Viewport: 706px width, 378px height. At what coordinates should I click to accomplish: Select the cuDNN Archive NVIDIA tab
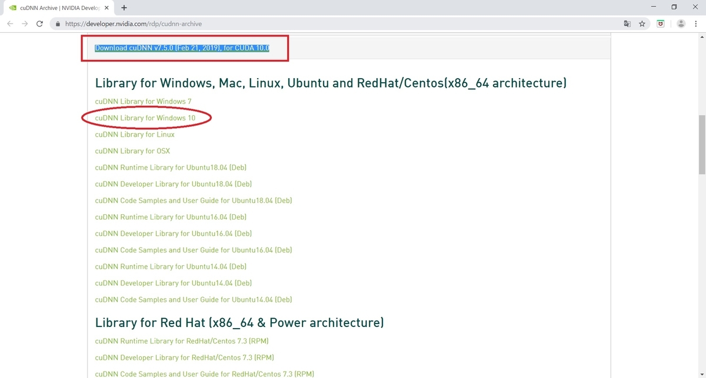59,8
